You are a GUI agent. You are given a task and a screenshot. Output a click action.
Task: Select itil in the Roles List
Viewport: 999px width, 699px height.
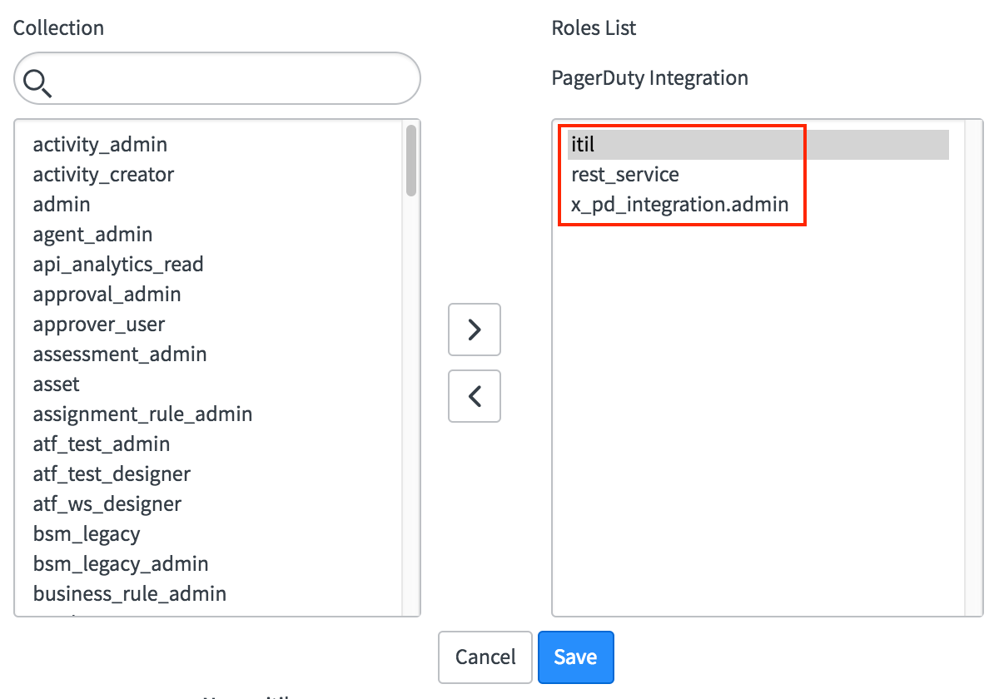[x=584, y=145]
